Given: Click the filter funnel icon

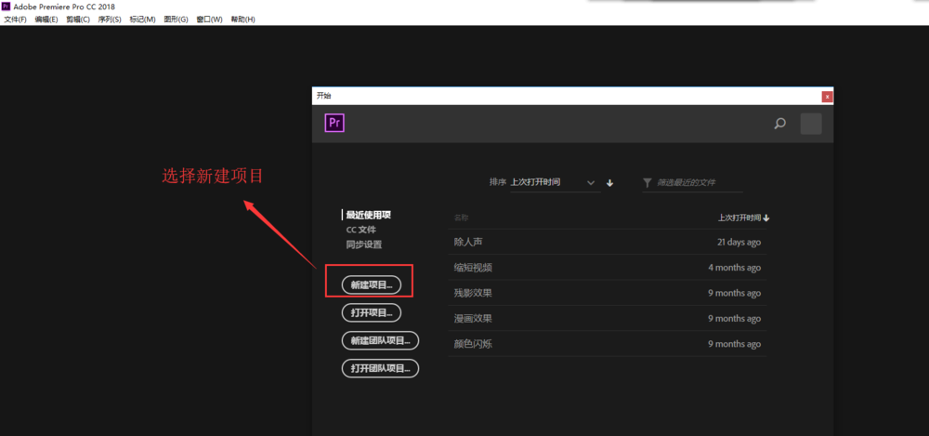Looking at the screenshot, I should click(648, 183).
